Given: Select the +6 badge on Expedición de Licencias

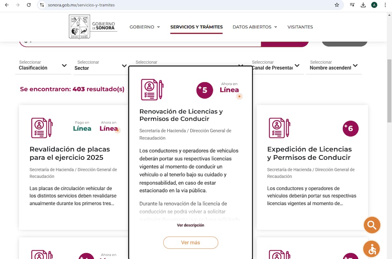Looking at the screenshot, I should click(x=351, y=129).
